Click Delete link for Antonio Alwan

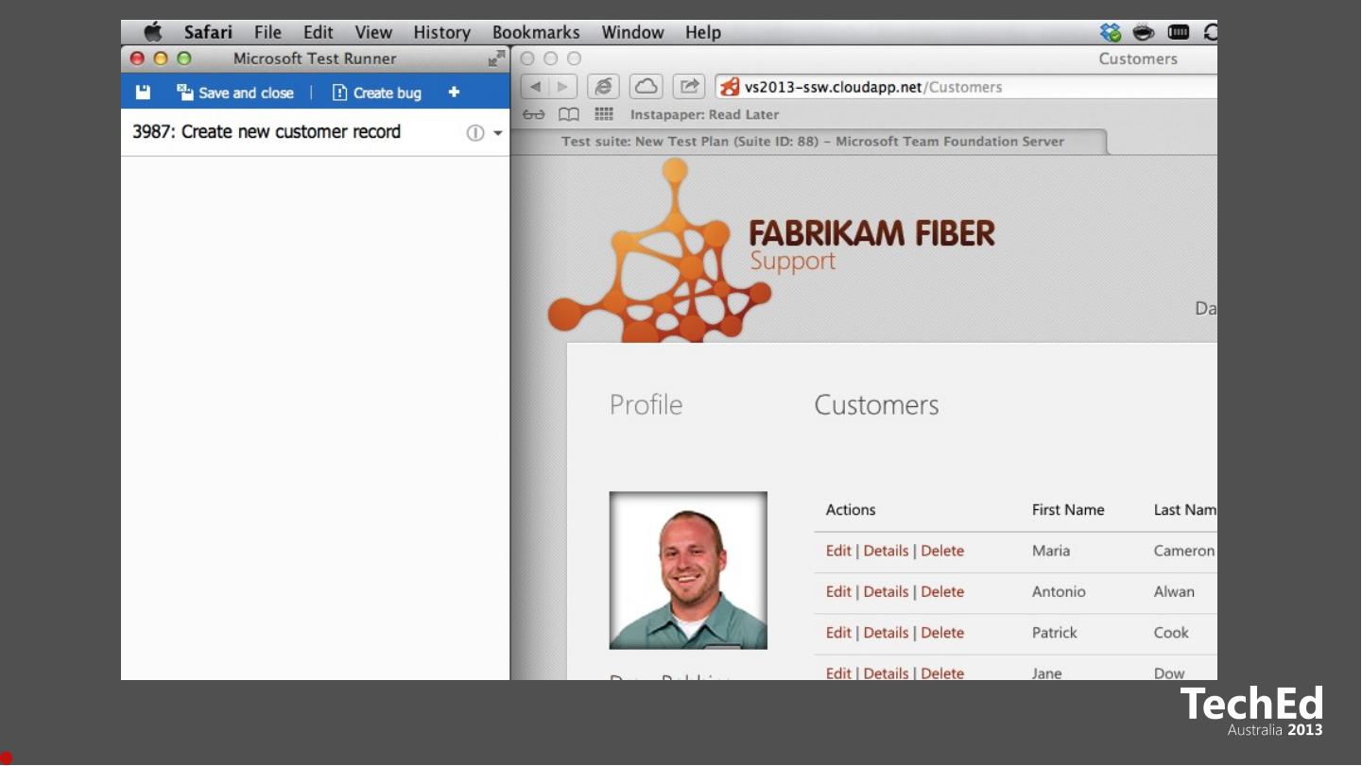[942, 592]
